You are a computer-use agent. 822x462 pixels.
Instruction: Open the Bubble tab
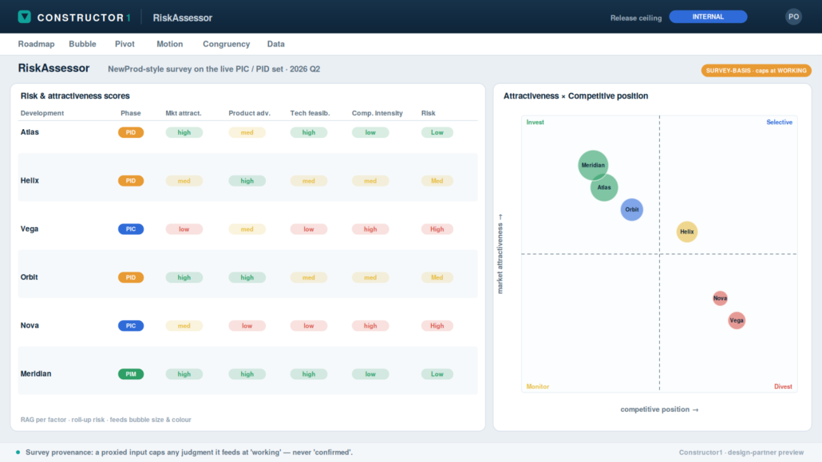click(82, 44)
